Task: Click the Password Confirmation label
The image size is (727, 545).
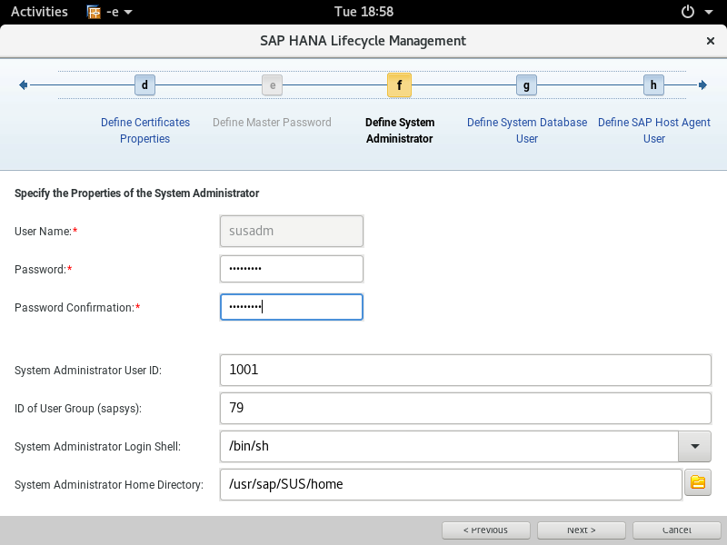Action: click(x=77, y=308)
